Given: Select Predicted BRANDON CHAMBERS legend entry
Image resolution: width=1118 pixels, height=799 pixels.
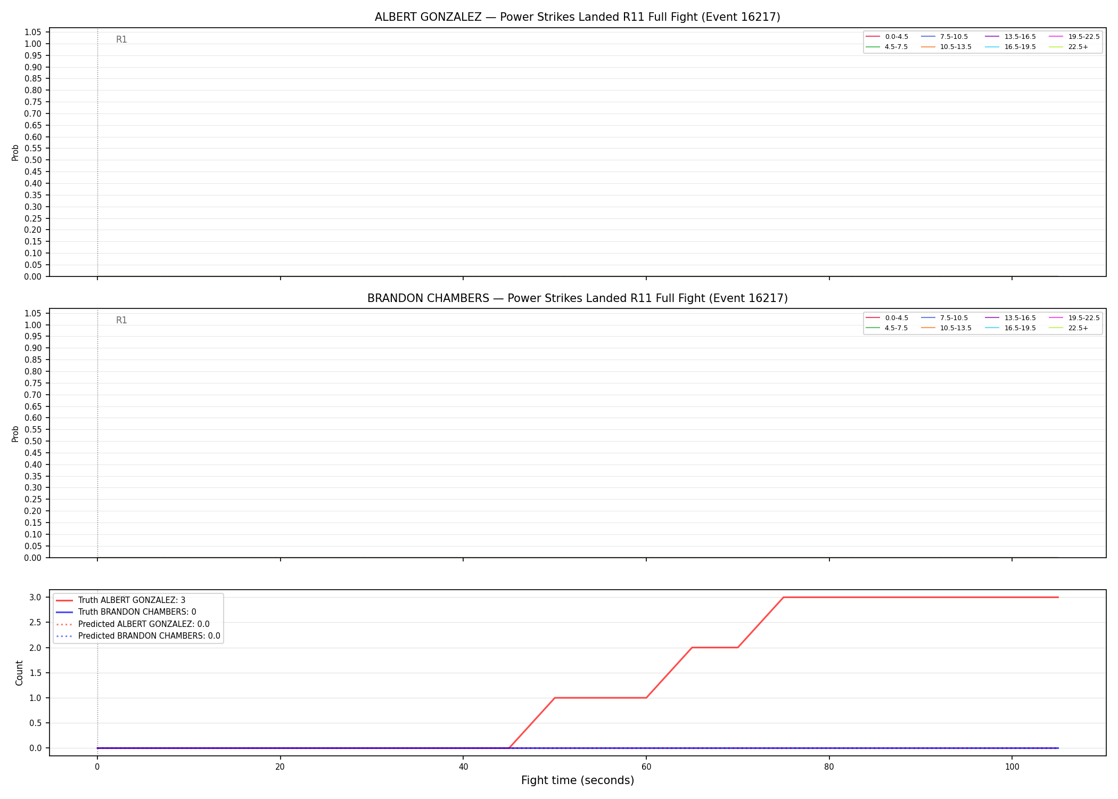Looking at the screenshot, I should 138,636.
